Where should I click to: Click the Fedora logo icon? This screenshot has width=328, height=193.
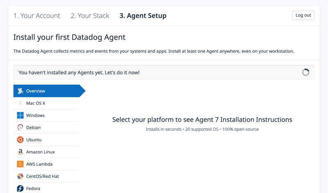(20, 189)
